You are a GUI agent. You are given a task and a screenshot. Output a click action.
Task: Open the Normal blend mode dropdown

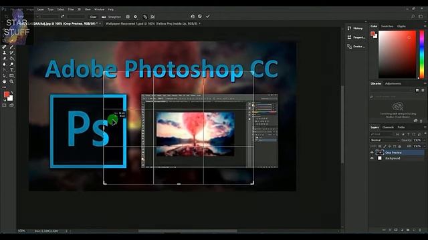click(x=385, y=140)
